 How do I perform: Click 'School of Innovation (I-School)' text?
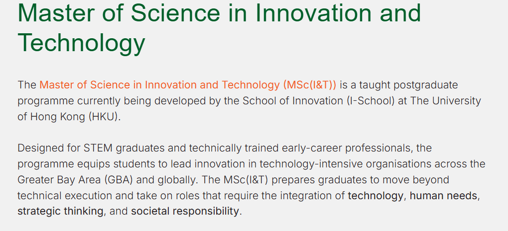(319, 101)
